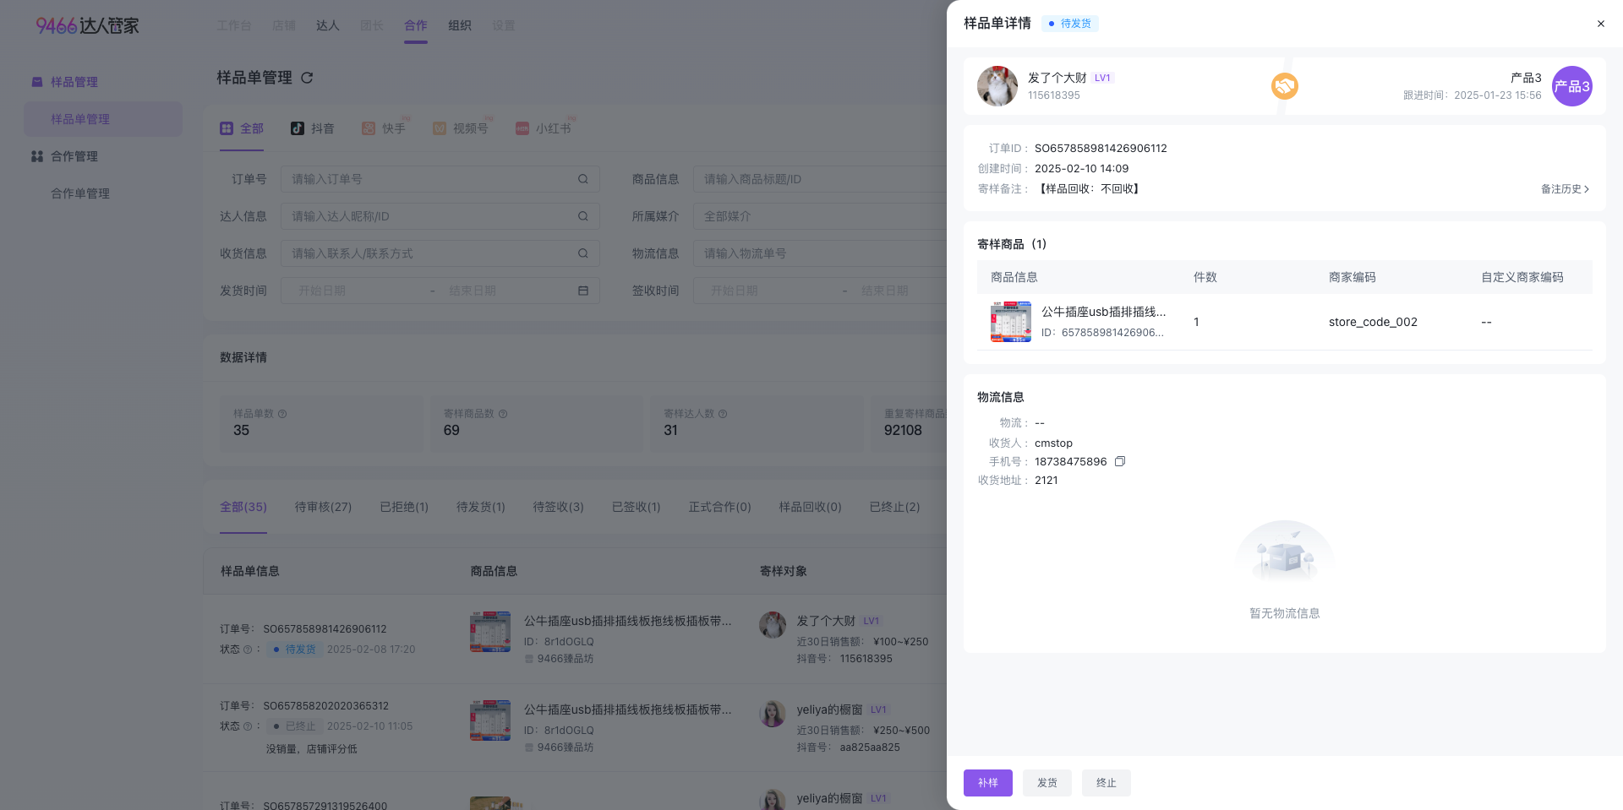Screen dimensions: 1623x810
Task: Close the sample order detail drawer
Action: pyautogui.click(x=1600, y=24)
